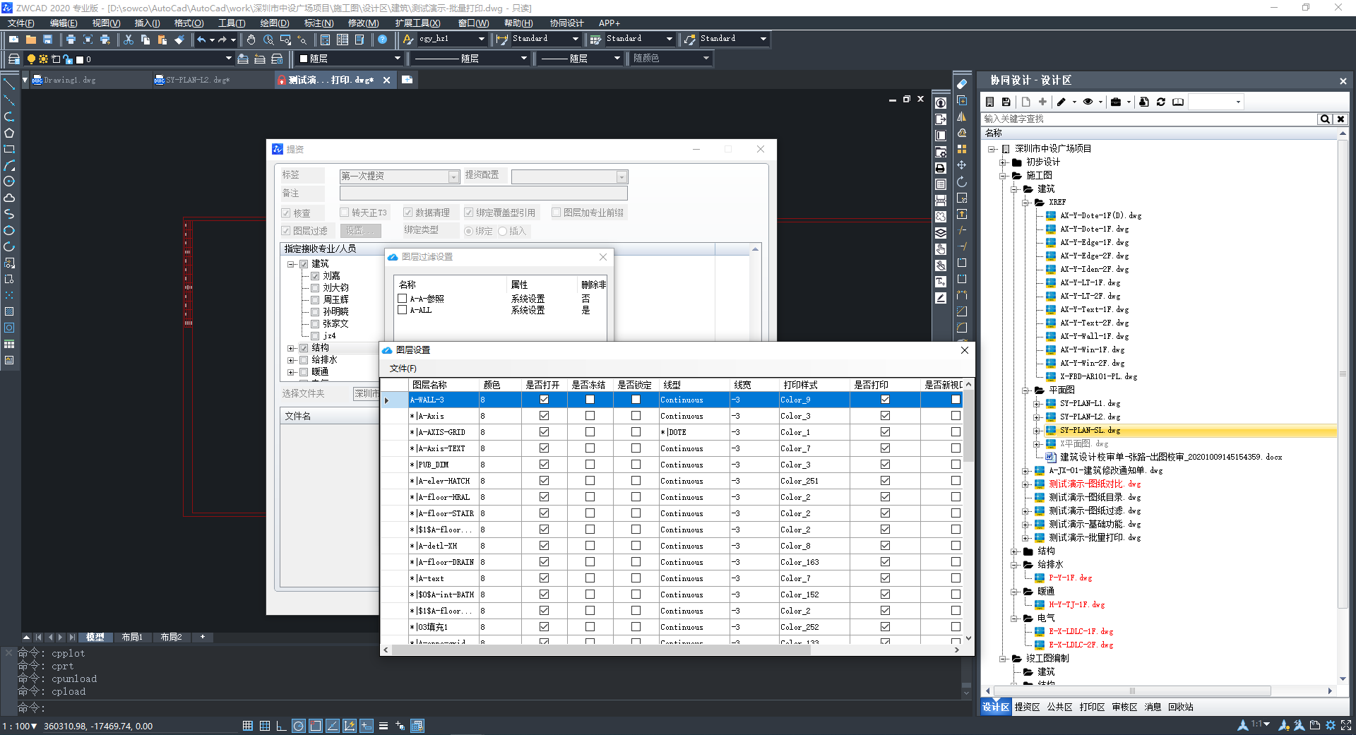Select SY-PLAN-L1.dwg in the tree
The image size is (1356, 735).
1090,404
